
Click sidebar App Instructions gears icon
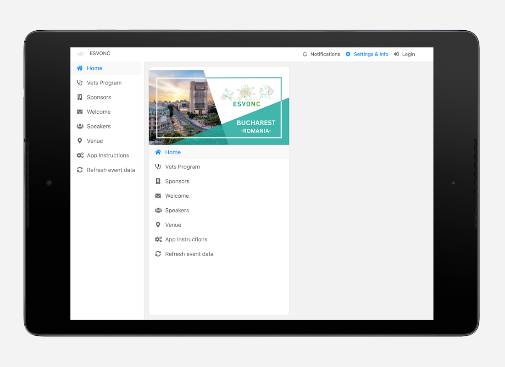click(x=80, y=155)
